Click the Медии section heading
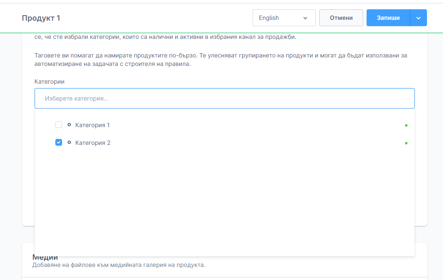This screenshot has width=443, height=280. click(45, 258)
